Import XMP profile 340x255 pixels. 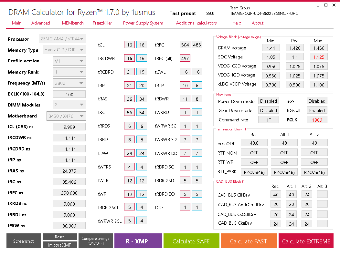(60, 245)
